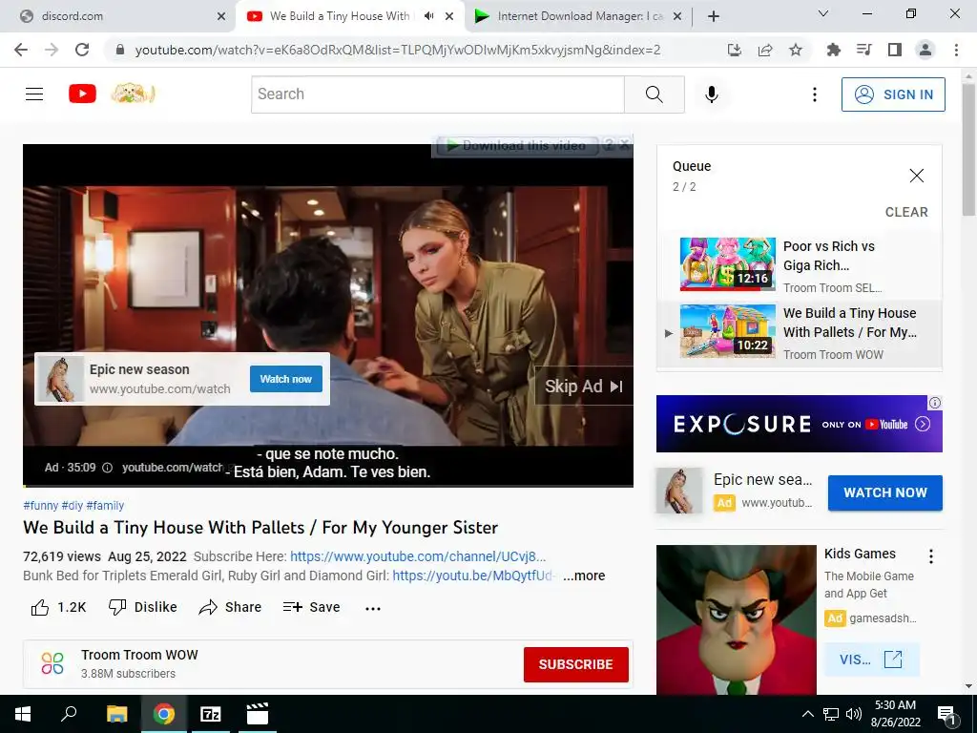Open the EXPOSURE banner ad
Viewport: 977px width, 733px height.
coord(799,424)
